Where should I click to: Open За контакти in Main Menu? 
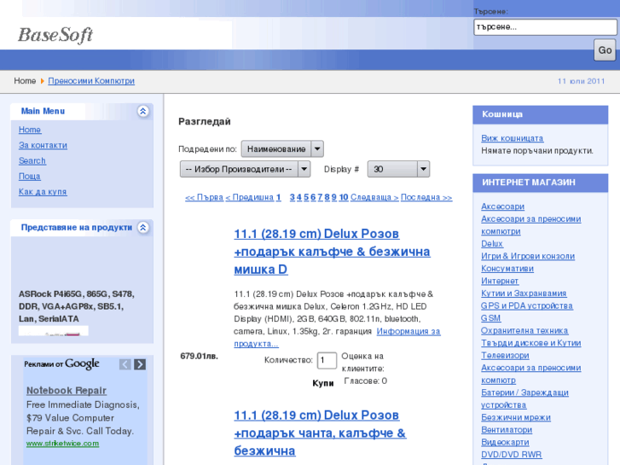coord(43,145)
